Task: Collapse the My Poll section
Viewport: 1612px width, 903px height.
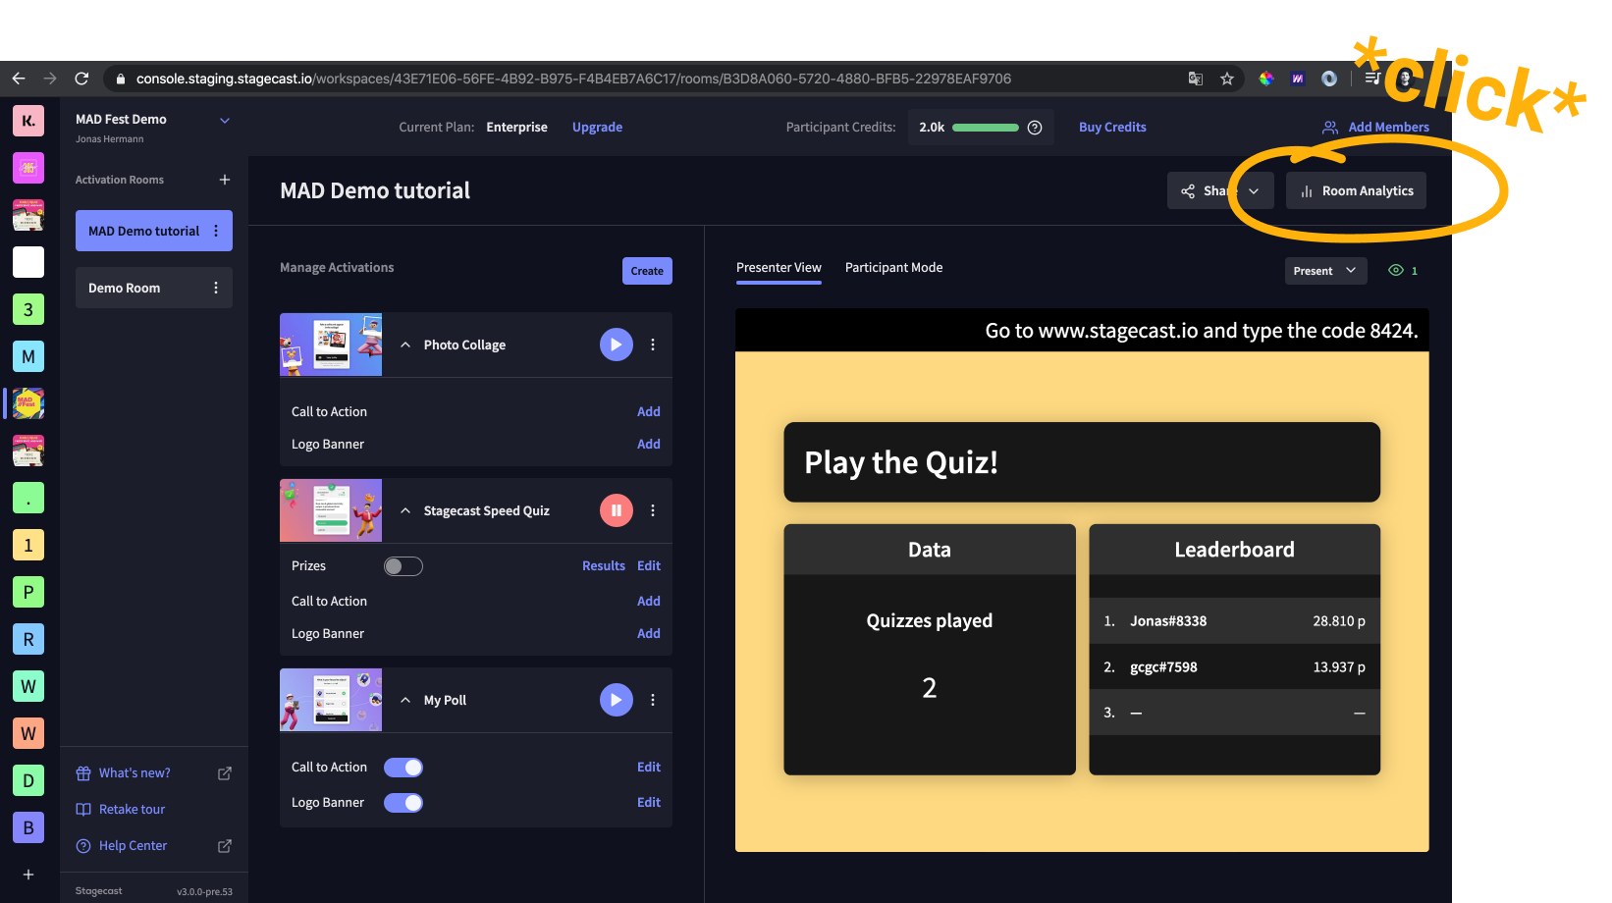Action: tap(405, 700)
